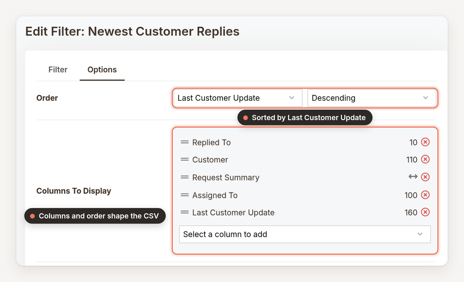Remove the Customer column
Image resolution: width=464 pixels, height=282 pixels.
click(x=425, y=159)
